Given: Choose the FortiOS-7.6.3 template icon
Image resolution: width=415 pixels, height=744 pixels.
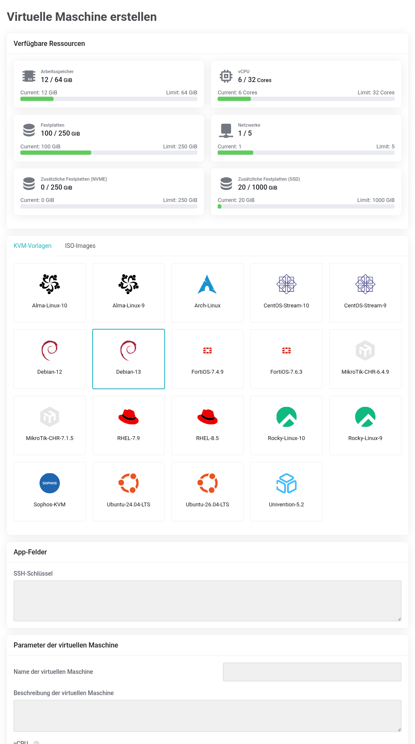Looking at the screenshot, I should click(x=286, y=350).
